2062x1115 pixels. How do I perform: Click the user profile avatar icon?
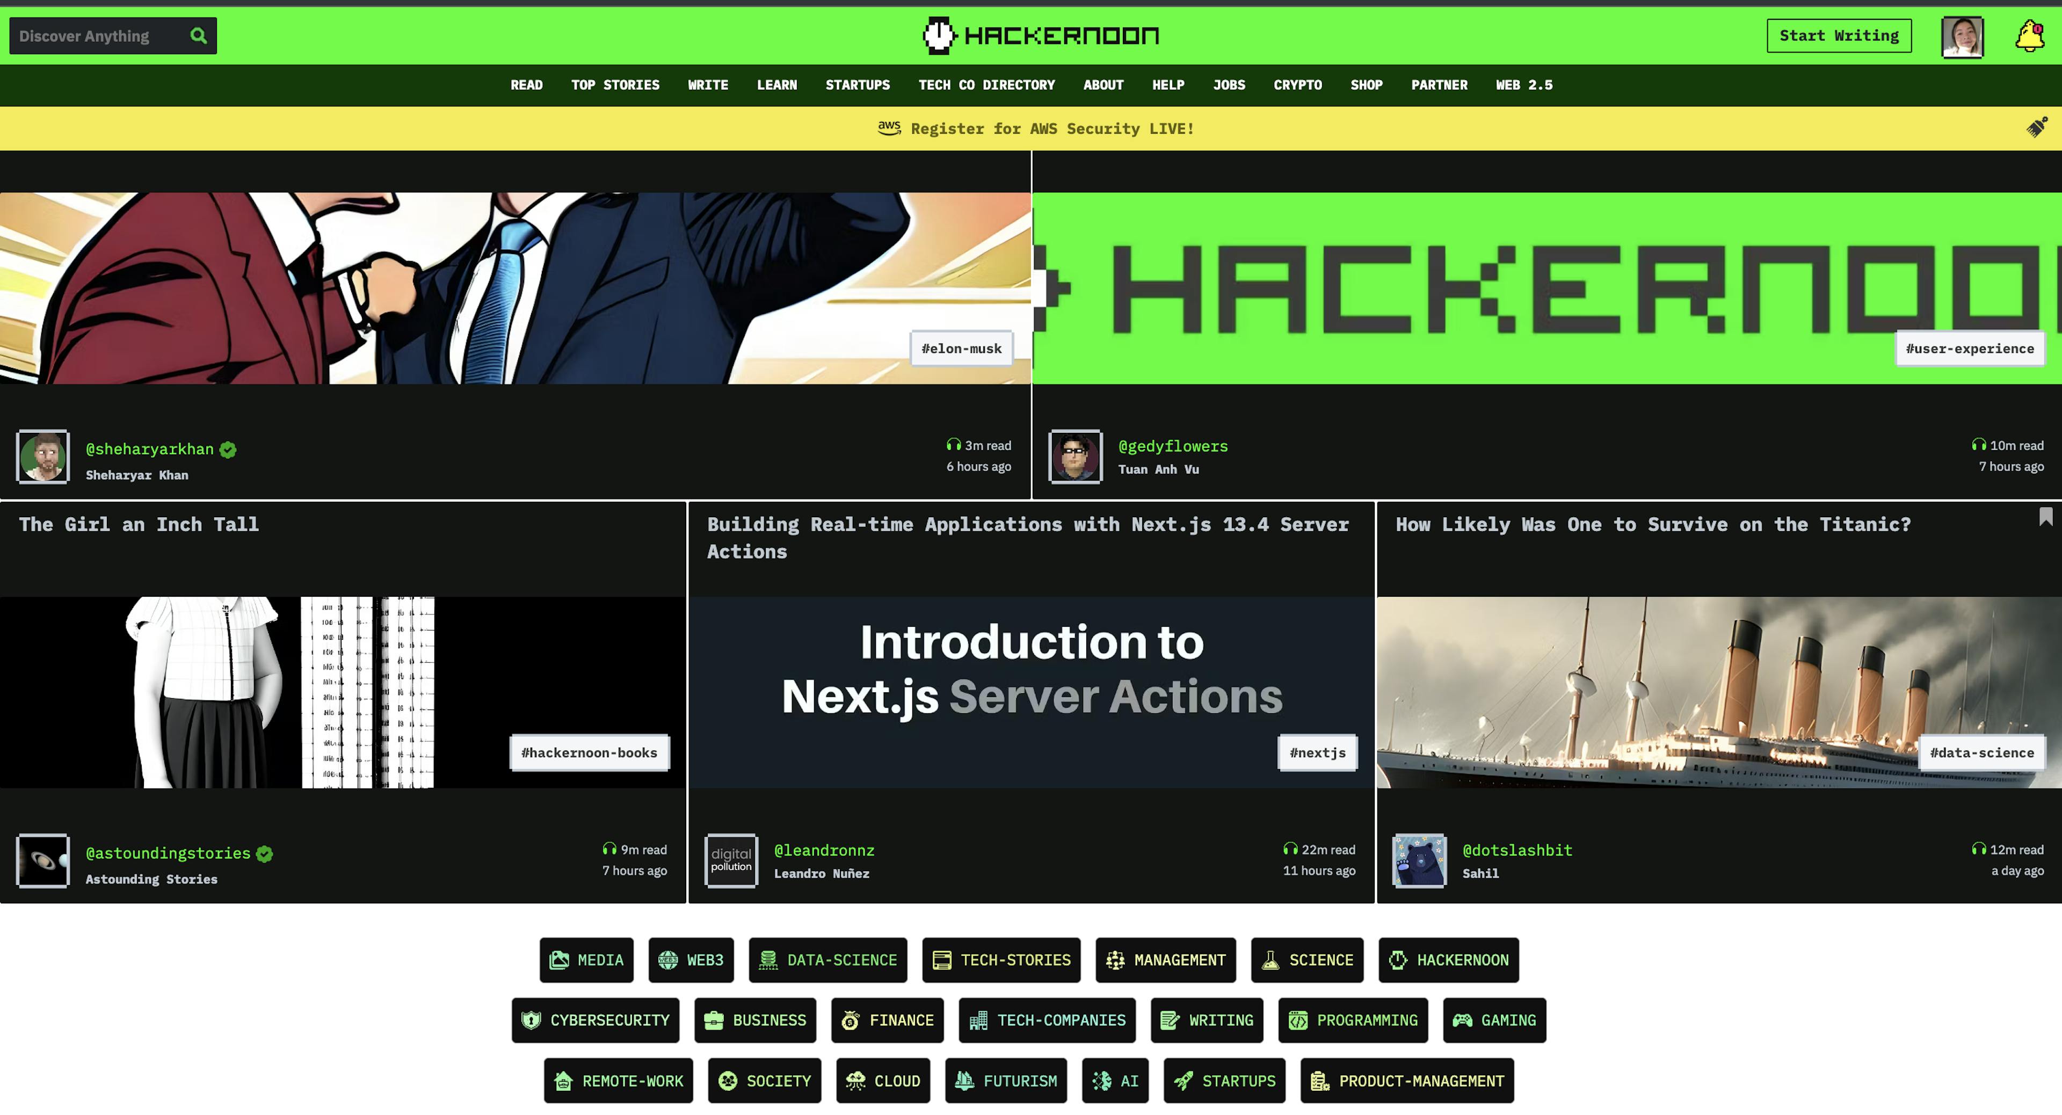pyautogui.click(x=1962, y=34)
